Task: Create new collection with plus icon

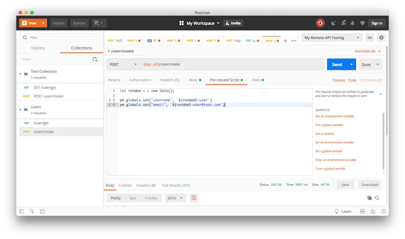Action: pos(95,59)
